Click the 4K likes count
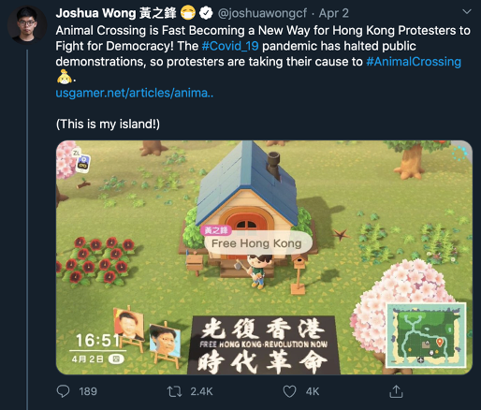This screenshot has width=481, height=410. pyautogui.click(x=313, y=391)
